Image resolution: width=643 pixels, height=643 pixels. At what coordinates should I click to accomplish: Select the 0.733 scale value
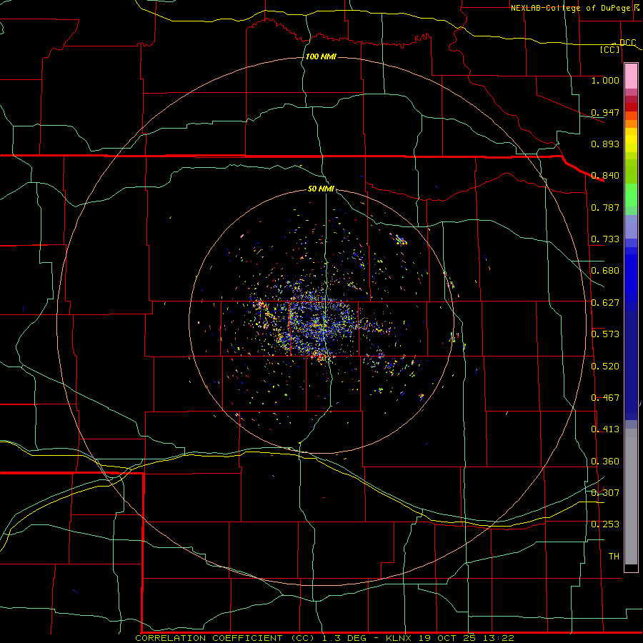(x=605, y=239)
